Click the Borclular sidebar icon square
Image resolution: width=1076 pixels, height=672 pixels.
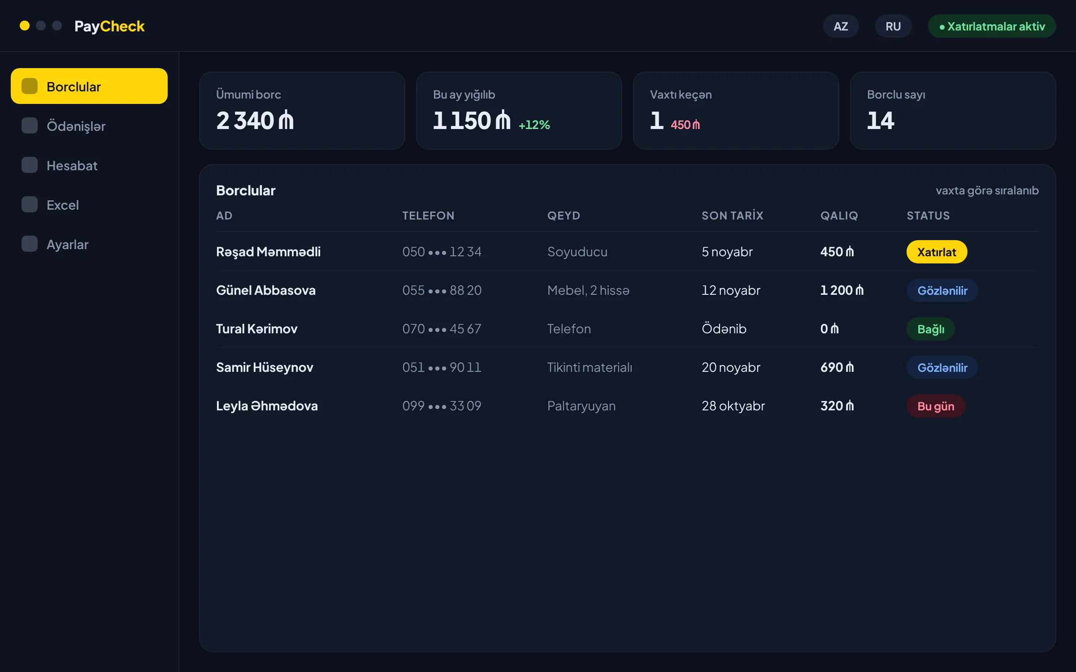point(30,86)
